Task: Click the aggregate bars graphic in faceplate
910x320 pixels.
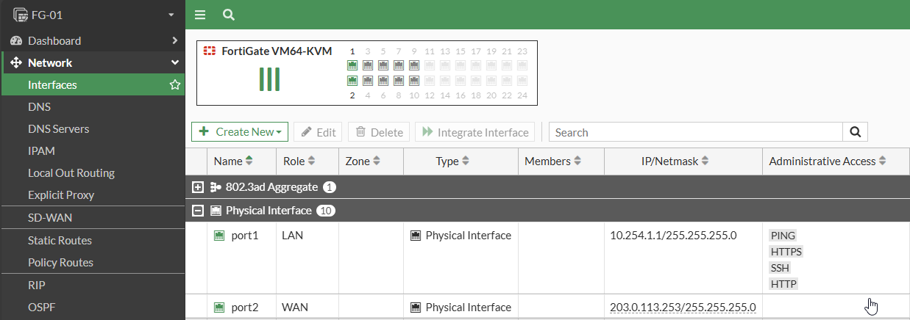Action: tap(269, 79)
